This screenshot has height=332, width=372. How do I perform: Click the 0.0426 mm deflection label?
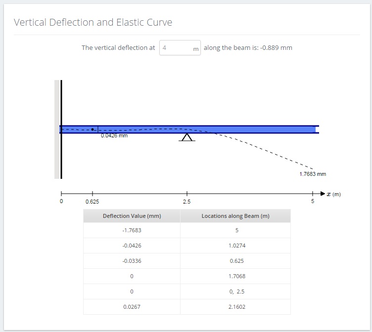[114, 136]
